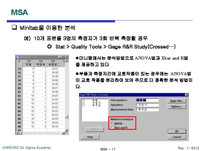Image resolution: width=201 pixels, height=151 pixels.
Task: Select row header 75
Action: (19, 69)
